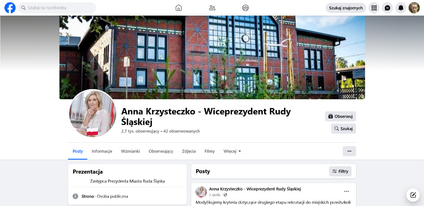Open the Filmy tab
This screenshot has height=206, width=424.
210,151
